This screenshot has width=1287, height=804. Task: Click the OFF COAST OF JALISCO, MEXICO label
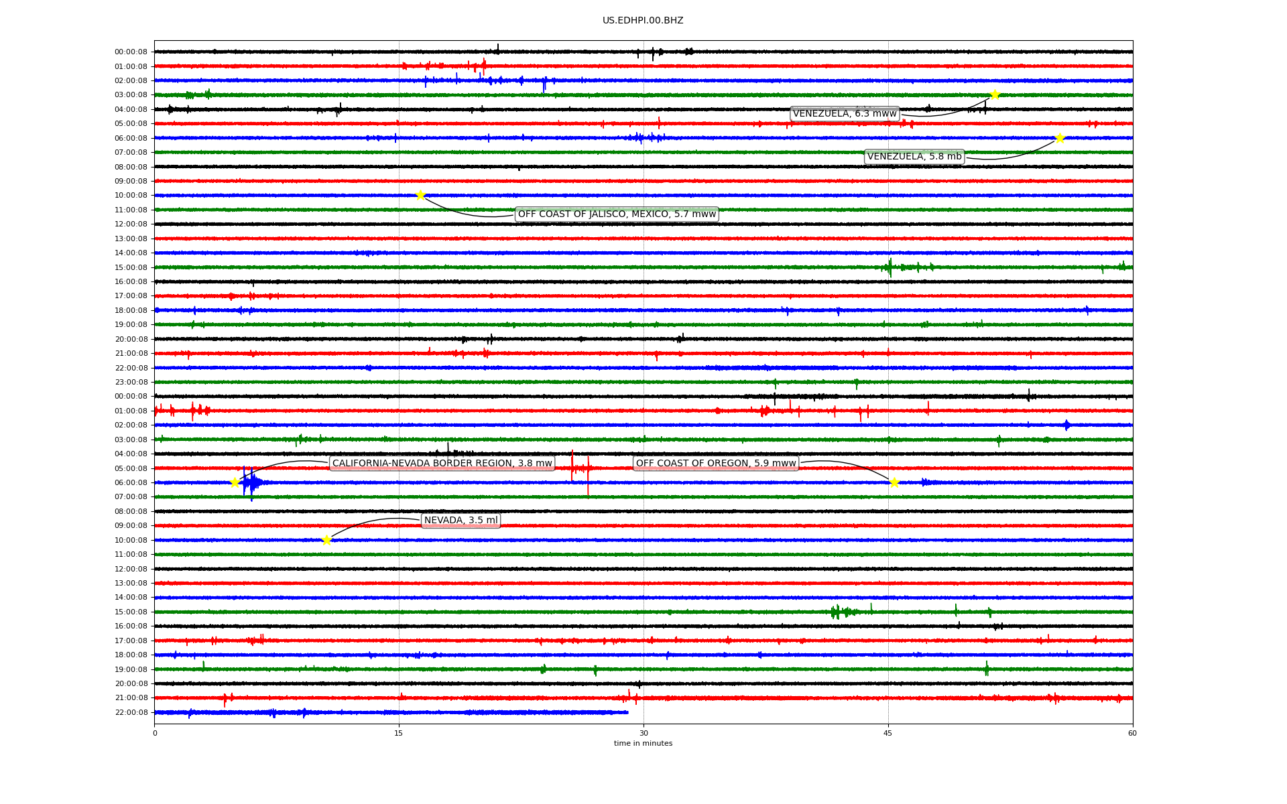click(x=617, y=214)
